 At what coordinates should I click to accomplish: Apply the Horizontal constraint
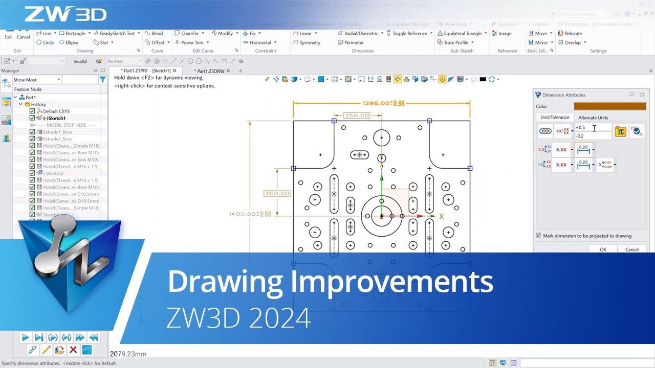click(257, 42)
